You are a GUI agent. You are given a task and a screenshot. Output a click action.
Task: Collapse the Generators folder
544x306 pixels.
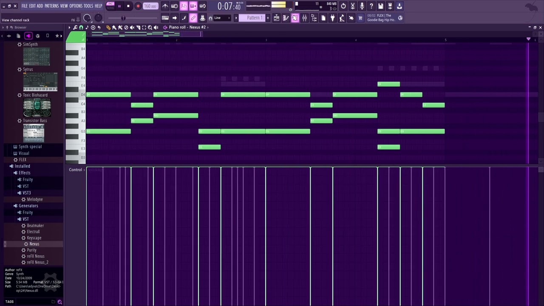tap(28, 206)
